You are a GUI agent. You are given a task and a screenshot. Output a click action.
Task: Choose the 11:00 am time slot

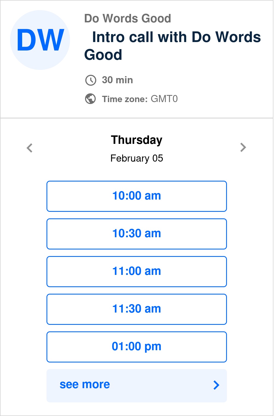point(137,271)
